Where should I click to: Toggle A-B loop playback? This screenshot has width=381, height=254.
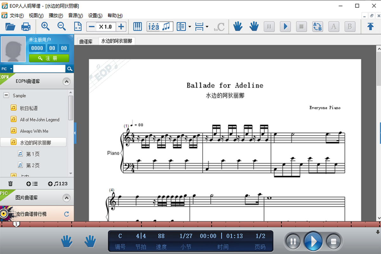pos(317,27)
